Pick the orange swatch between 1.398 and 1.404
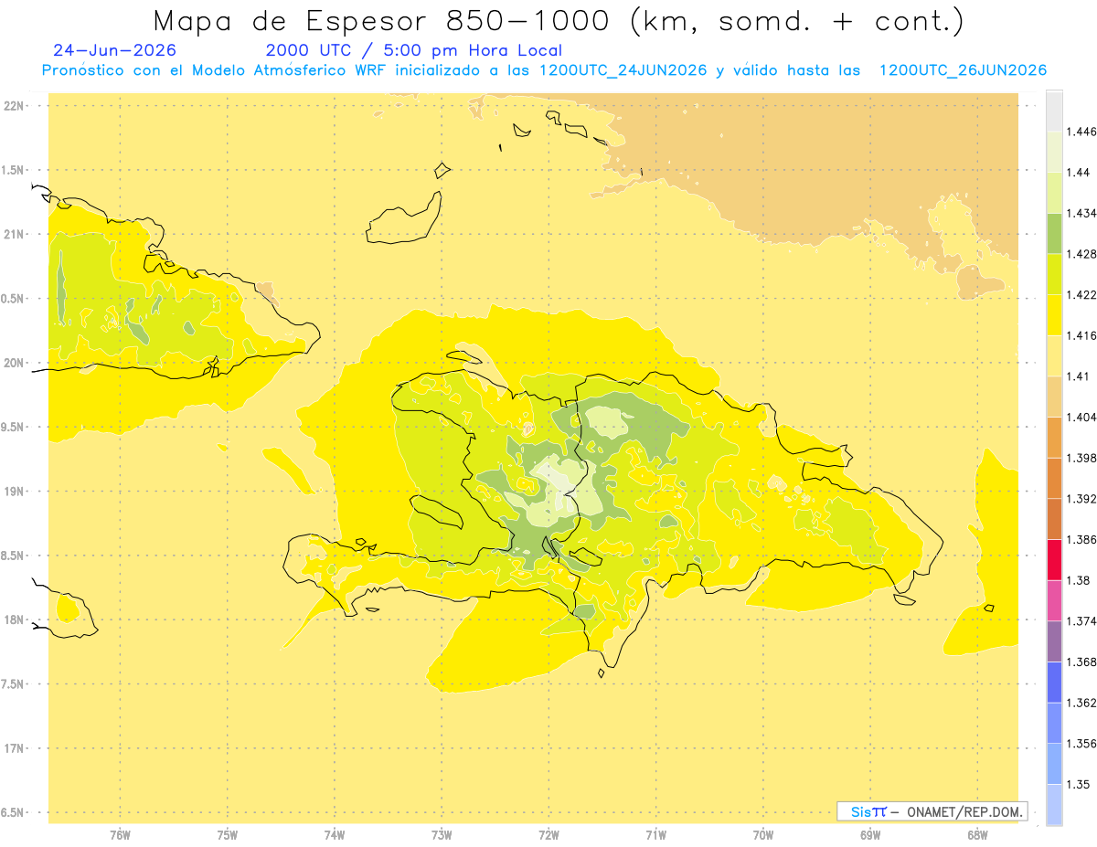This screenshot has height=847, width=1097. pos(1055,437)
